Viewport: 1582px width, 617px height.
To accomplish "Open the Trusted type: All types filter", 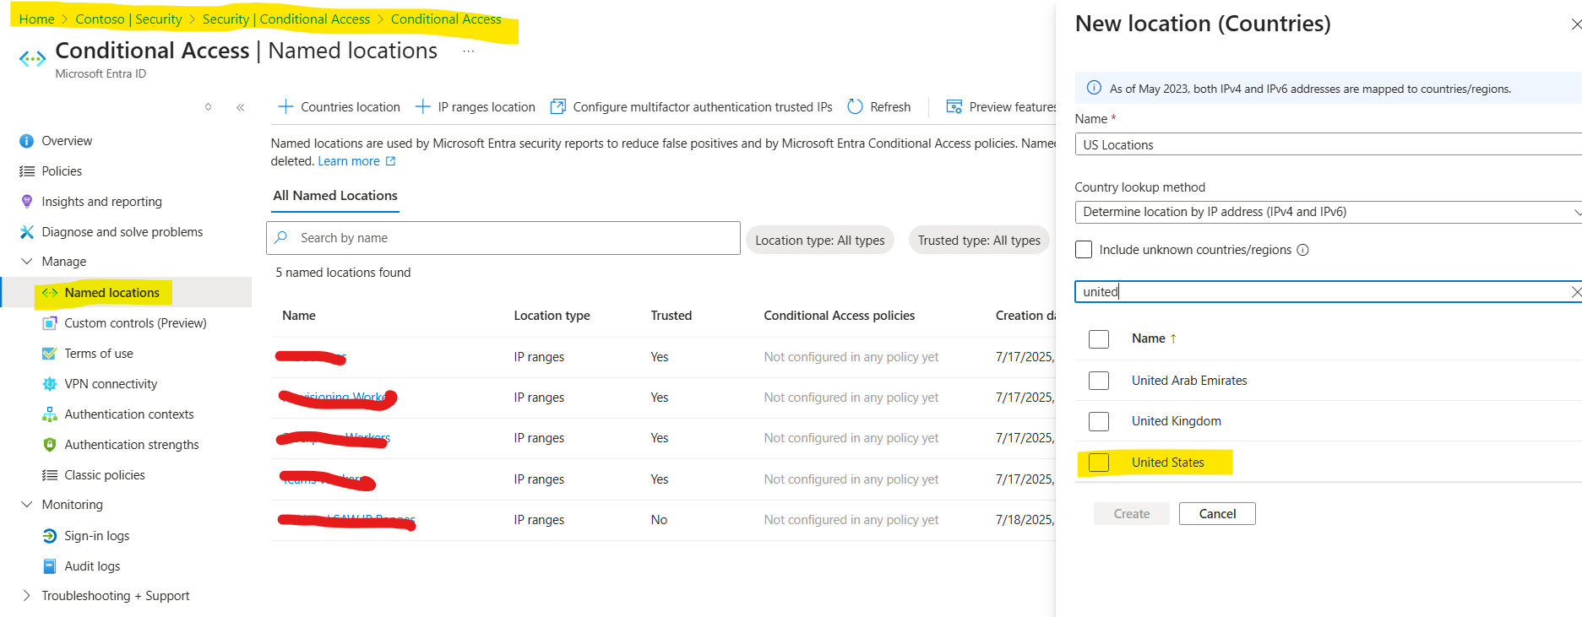I will (x=979, y=241).
